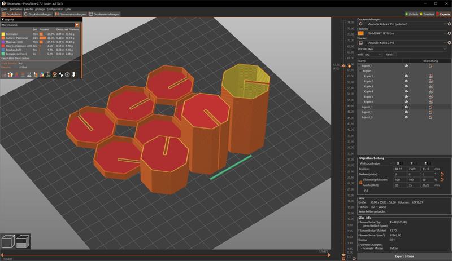Reset rotation with the orange arrow icon
The height and width of the screenshot is (261, 452).
tap(441, 174)
